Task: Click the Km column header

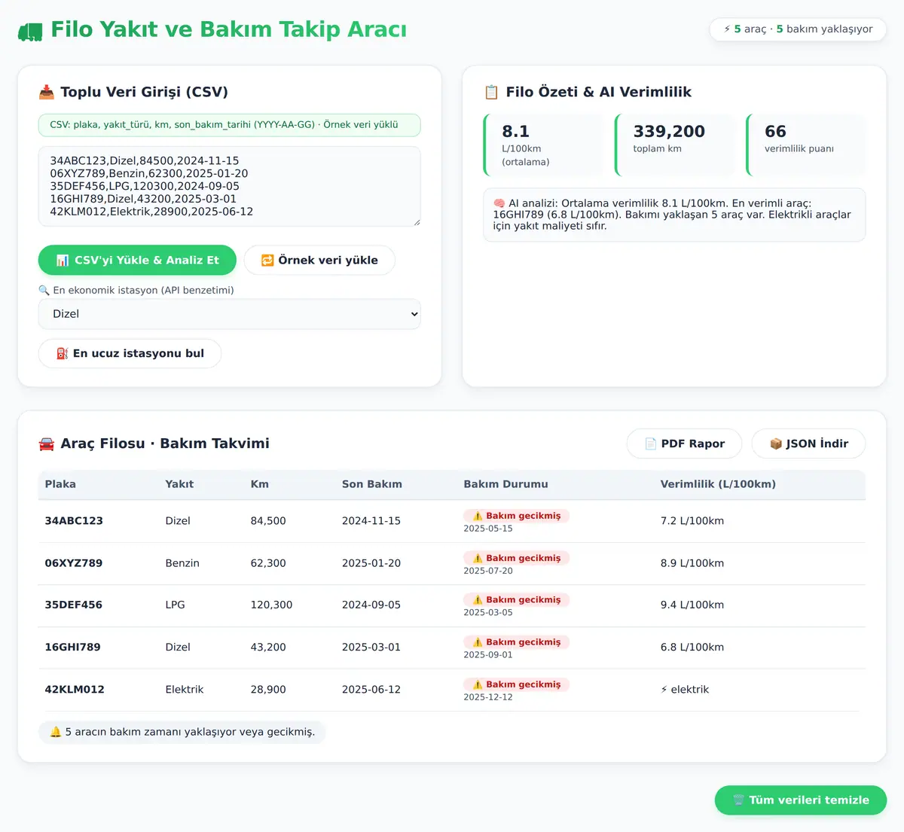Action: (259, 485)
